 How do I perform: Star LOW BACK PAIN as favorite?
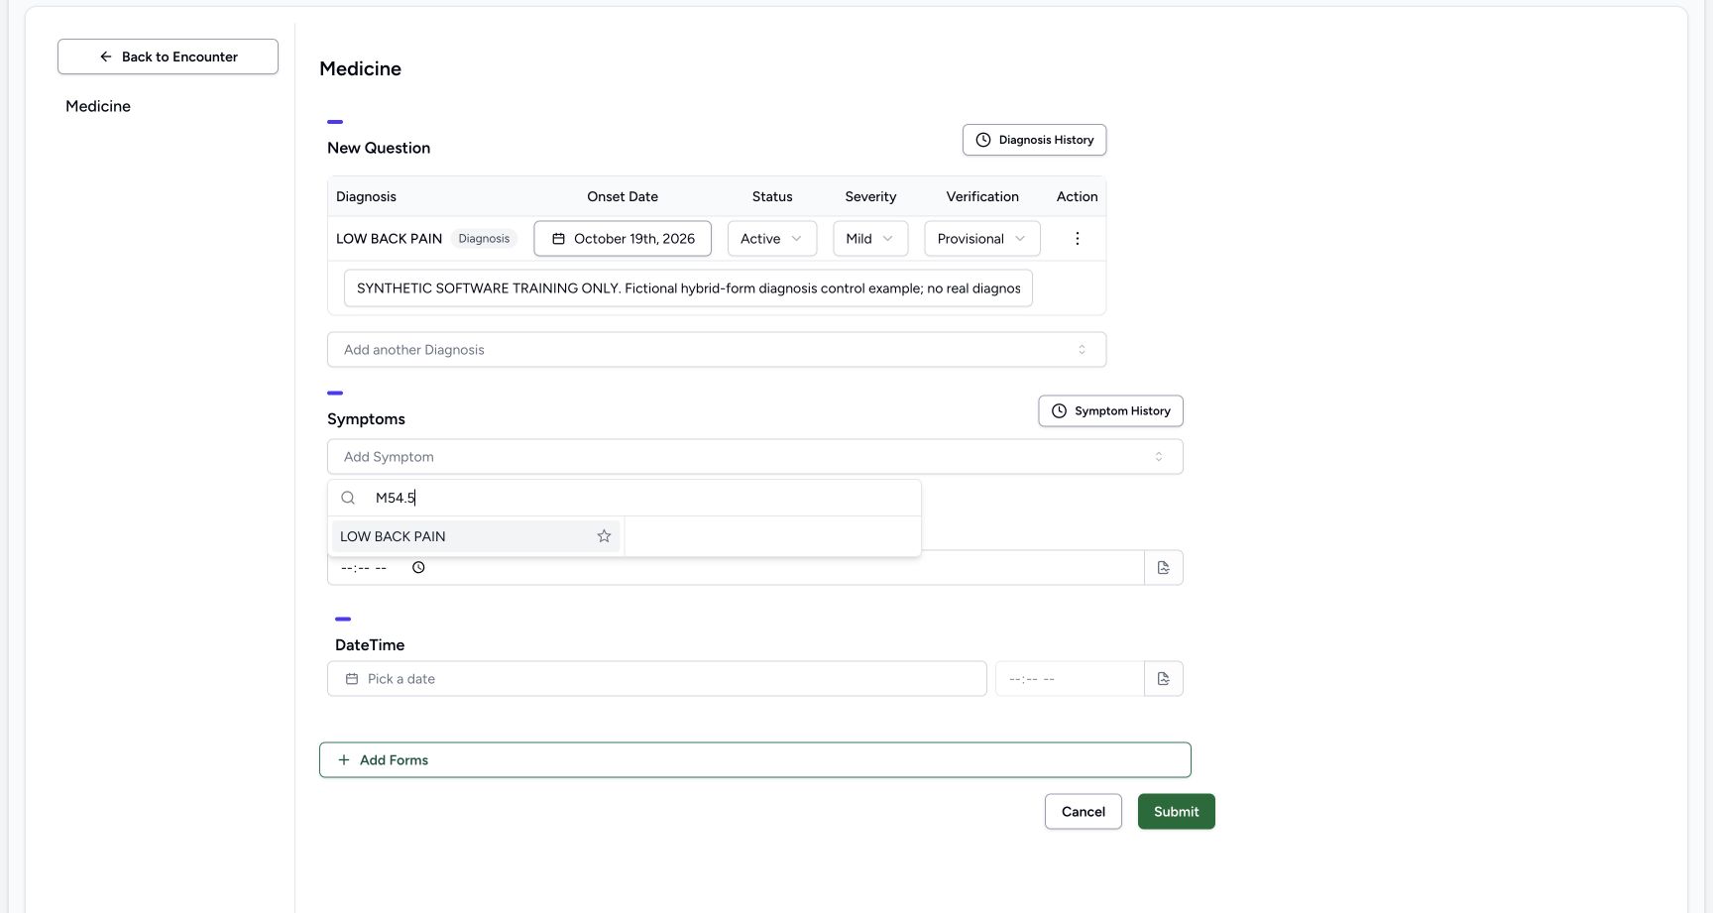tap(604, 536)
